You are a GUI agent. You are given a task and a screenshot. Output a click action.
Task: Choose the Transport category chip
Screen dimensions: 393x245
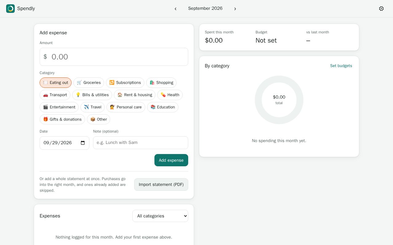[x=55, y=95]
